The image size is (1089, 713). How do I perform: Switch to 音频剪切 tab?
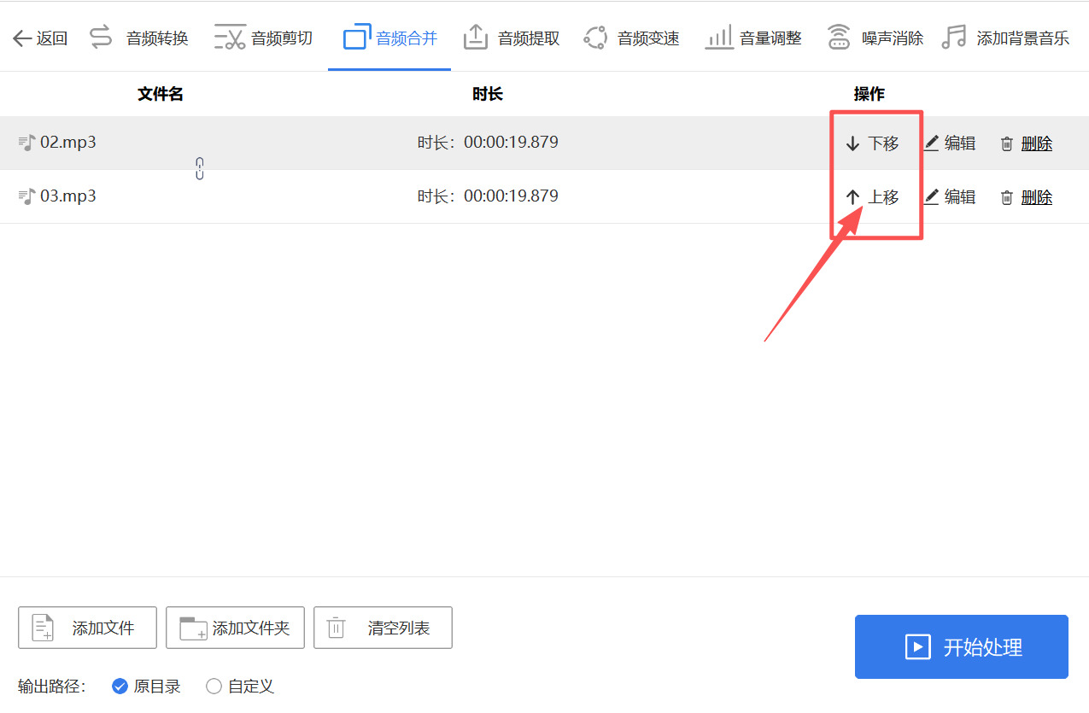264,38
